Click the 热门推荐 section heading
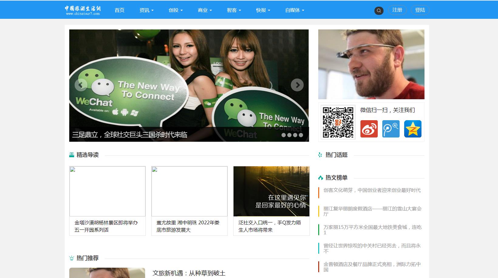This screenshot has width=498, height=278. tap(87, 258)
